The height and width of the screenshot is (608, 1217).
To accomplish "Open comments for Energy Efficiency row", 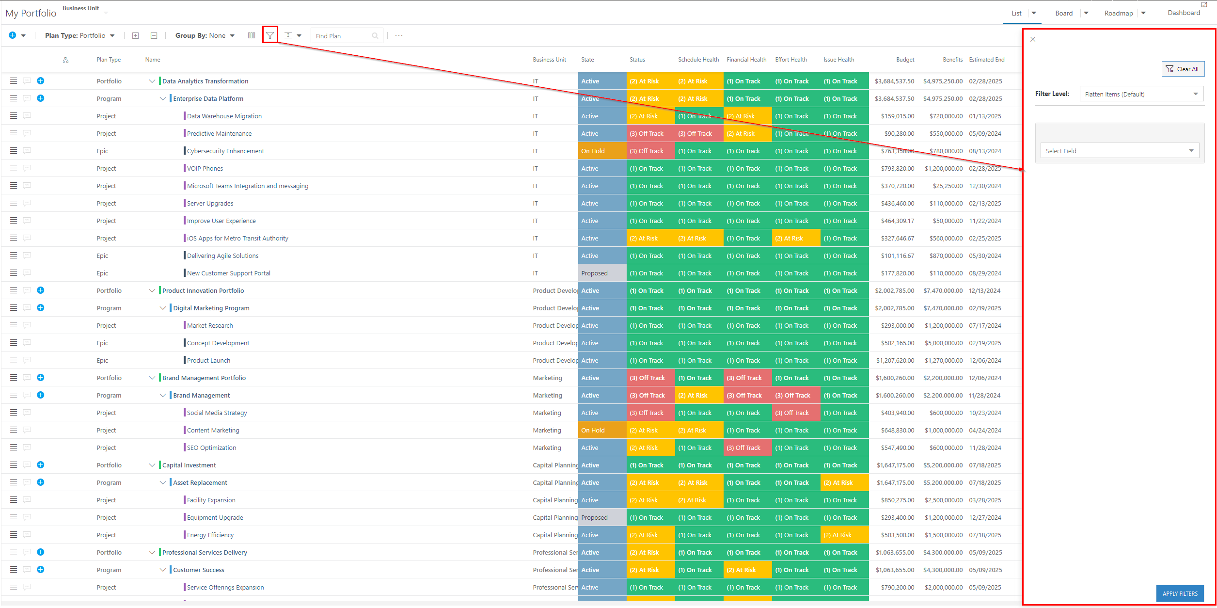I will pyautogui.click(x=27, y=535).
